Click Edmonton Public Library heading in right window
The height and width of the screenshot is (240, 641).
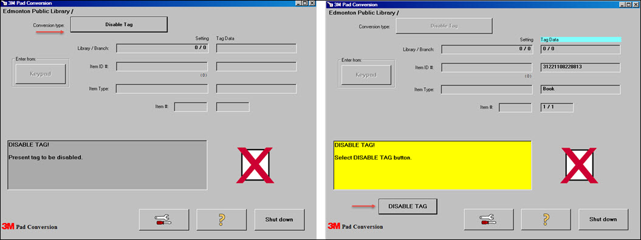pos(364,13)
